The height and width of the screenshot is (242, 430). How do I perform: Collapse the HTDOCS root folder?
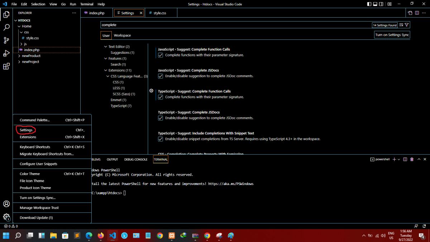coord(24,20)
